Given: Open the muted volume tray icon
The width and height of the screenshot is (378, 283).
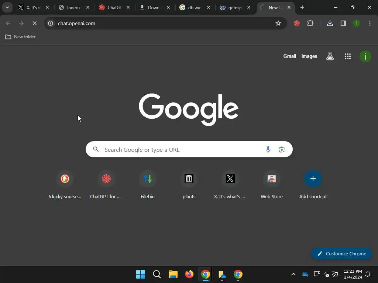Looking at the screenshot, I should coord(326,274).
